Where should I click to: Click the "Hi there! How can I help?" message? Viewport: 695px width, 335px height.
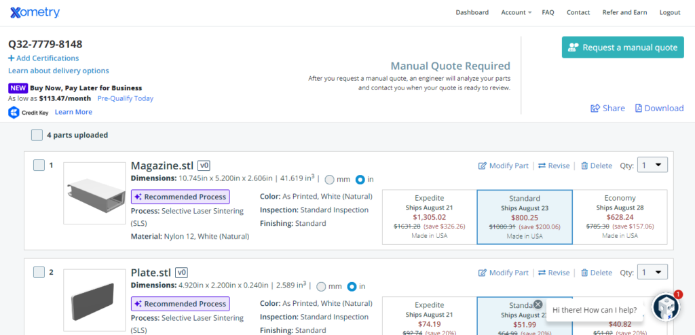595,310
